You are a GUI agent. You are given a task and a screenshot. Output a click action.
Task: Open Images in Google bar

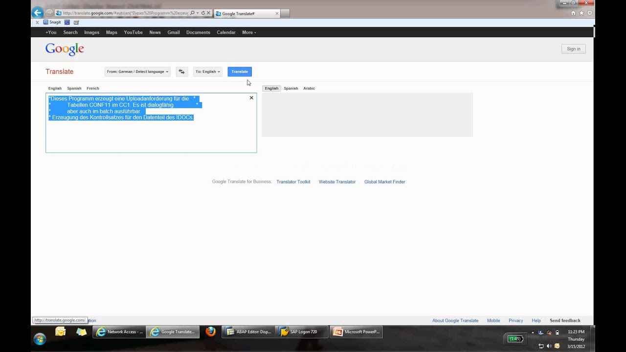(x=91, y=32)
